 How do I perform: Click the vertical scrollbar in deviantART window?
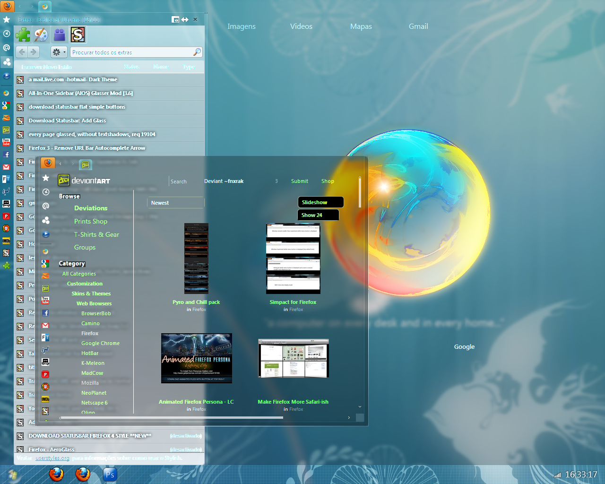click(x=360, y=193)
